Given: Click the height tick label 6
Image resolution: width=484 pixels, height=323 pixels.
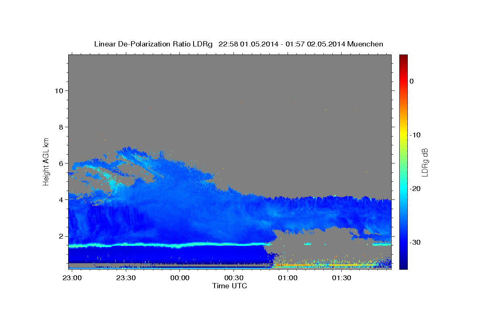Looking at the screenshot, I should tap(60, 163).
